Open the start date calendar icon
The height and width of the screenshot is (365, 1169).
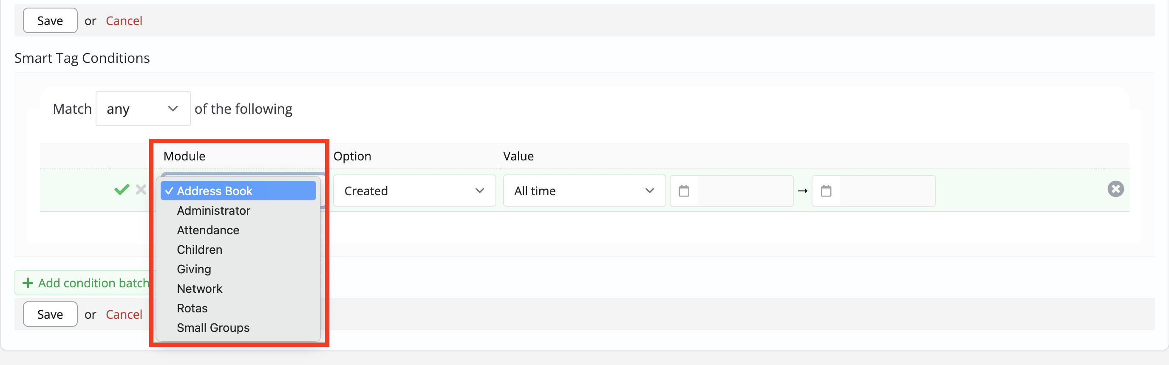click(x=684, y=191)
